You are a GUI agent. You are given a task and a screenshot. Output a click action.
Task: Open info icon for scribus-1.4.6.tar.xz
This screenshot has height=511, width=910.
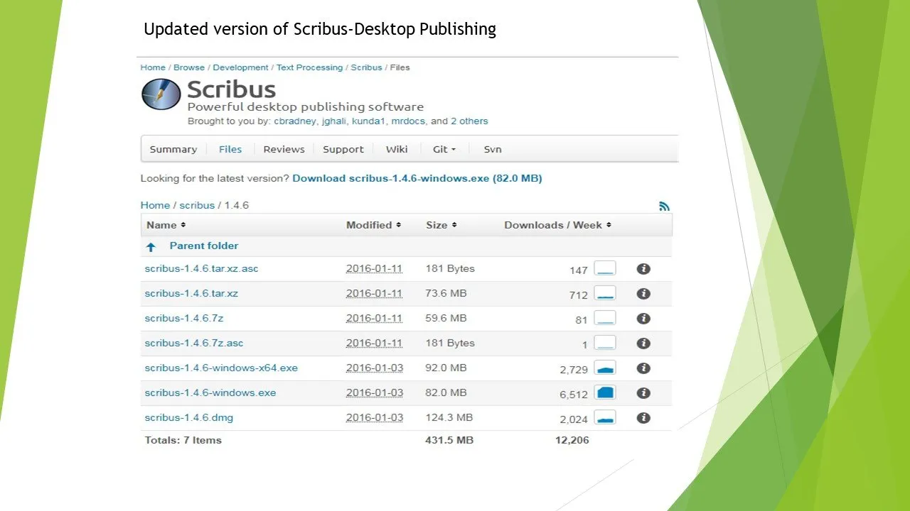click(x=643, y=294)
